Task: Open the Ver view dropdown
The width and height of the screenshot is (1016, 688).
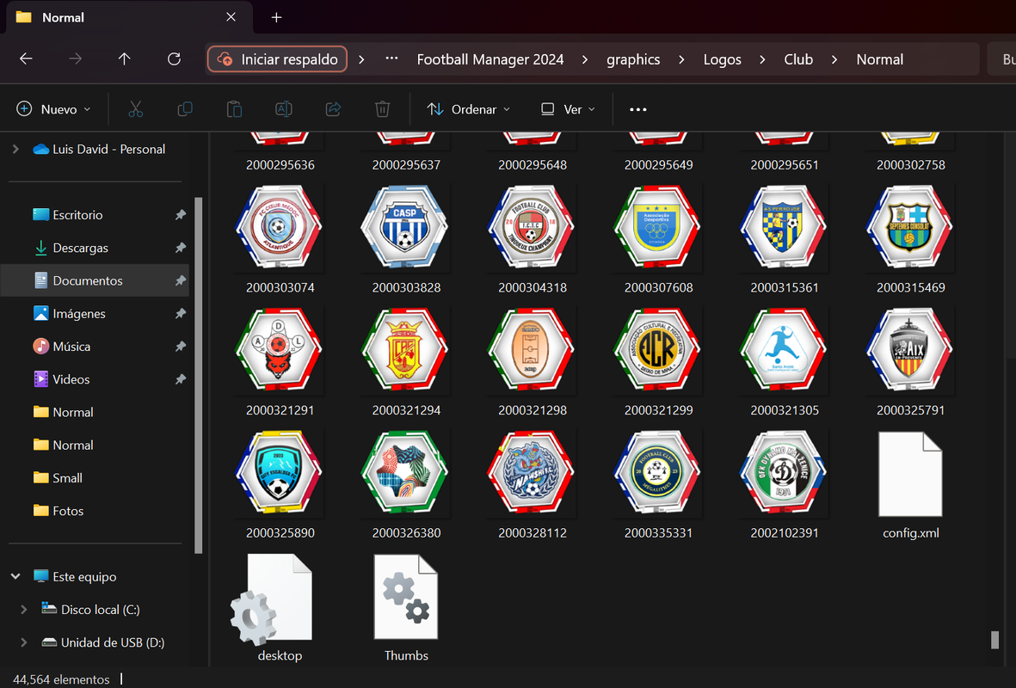Action: [x=569, y=109]
